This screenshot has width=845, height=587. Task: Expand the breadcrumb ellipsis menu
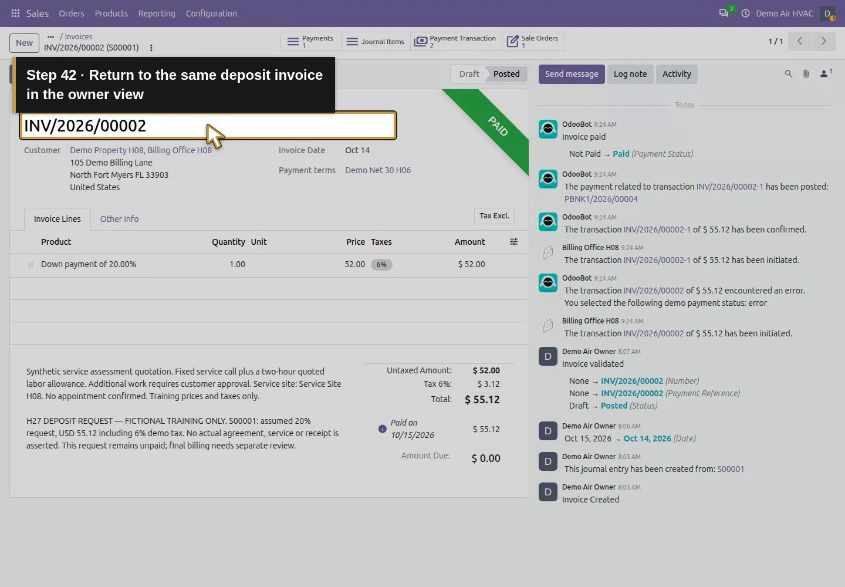pos(50,36)
